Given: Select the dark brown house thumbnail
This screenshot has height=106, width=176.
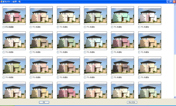Looking at the screenshot, I should pos(123,66).
